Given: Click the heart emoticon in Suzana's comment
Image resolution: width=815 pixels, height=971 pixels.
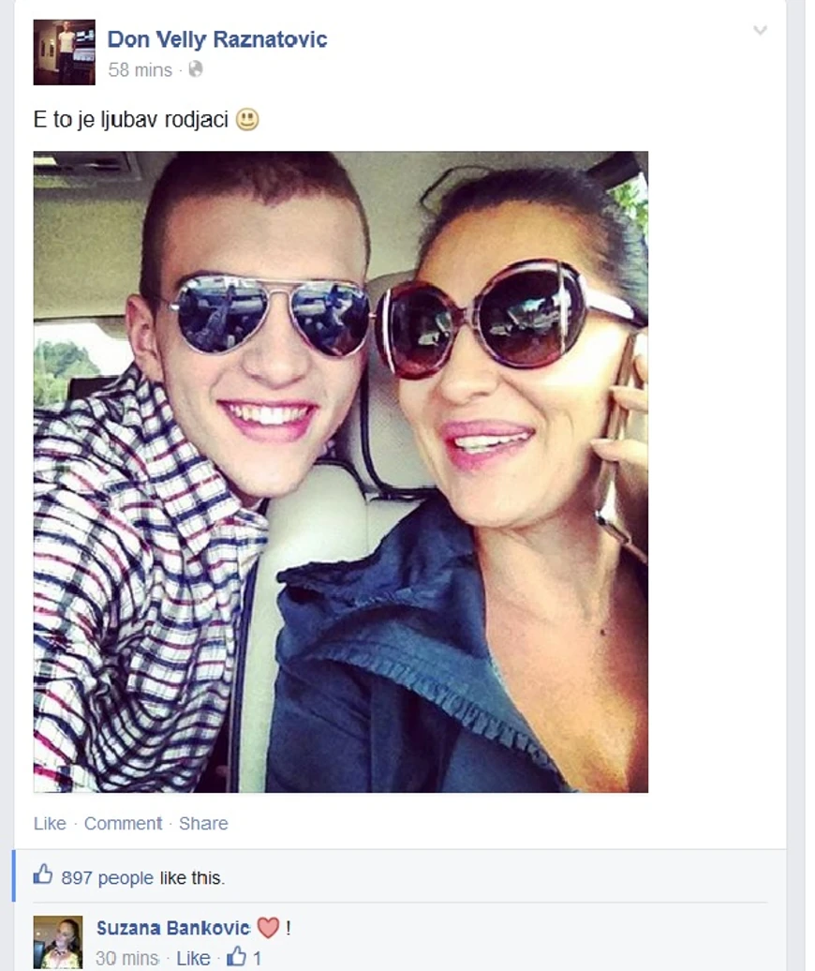Looking at the screenshot, I should 268,928.
